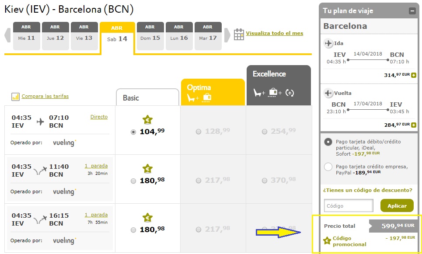The image size is (422, 254).
Task: Select Basic fare 104,99 radio button
Action: (x=133, y=132)
